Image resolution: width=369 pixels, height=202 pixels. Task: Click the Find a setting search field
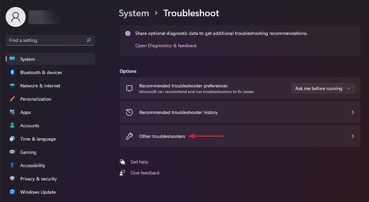point(45,40)
